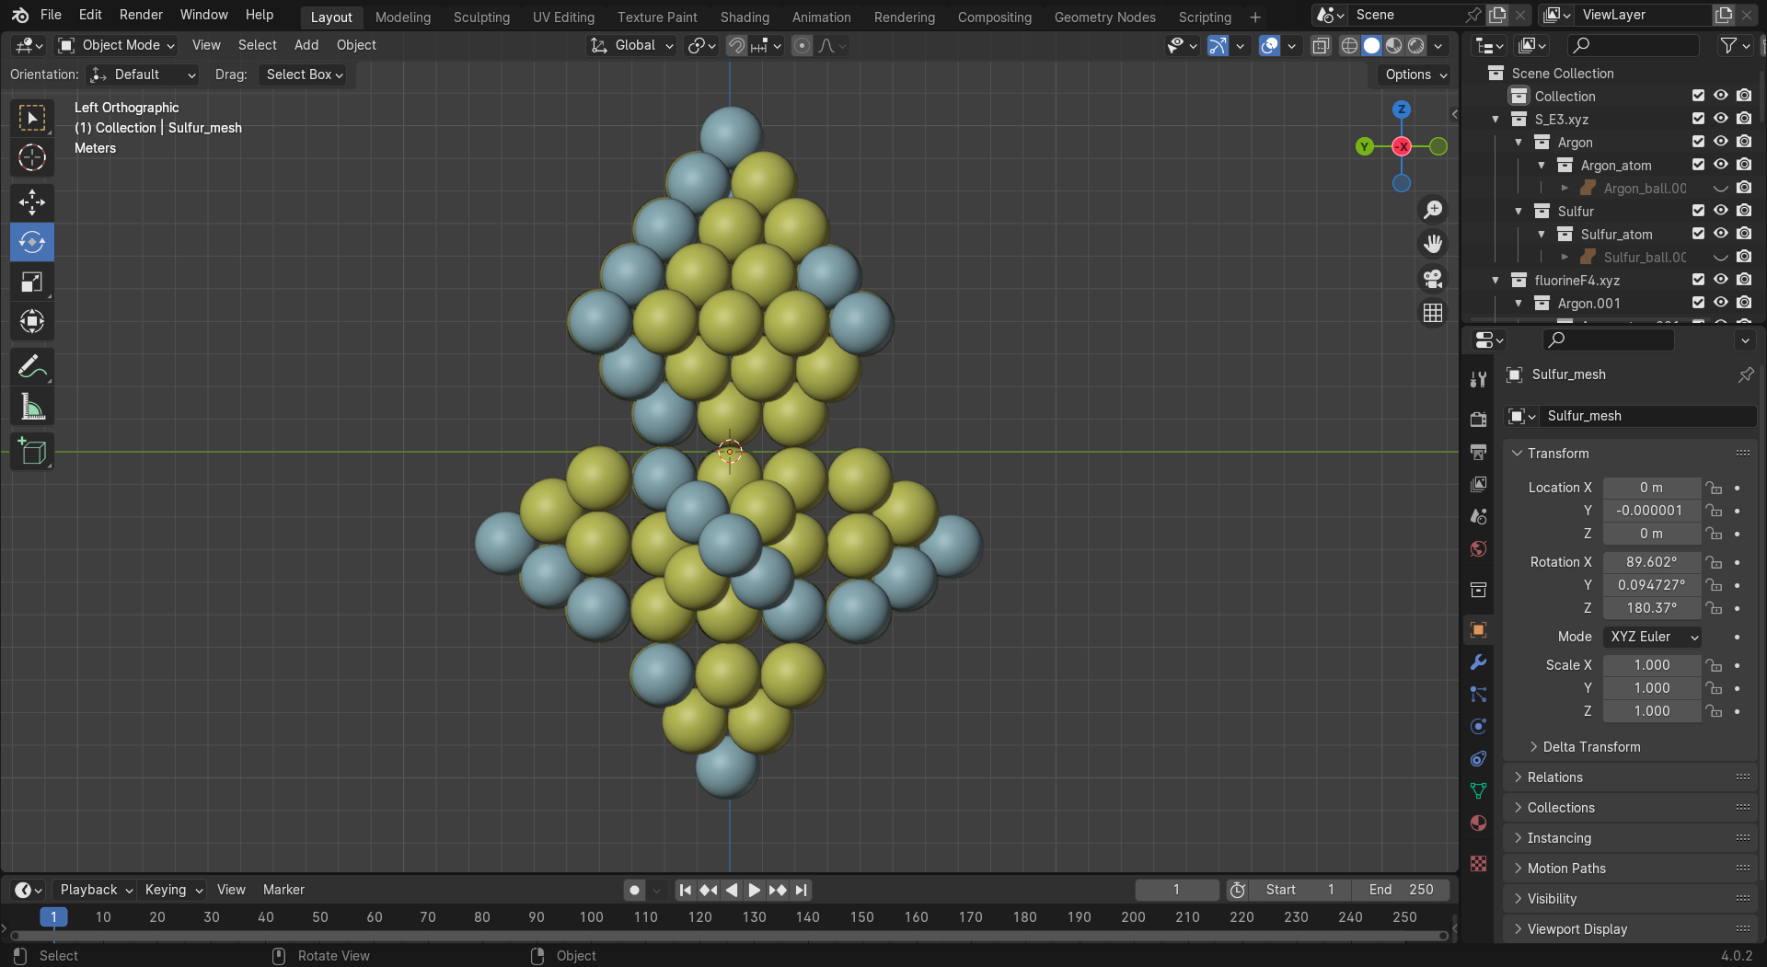Click the End frame field
The height and width of the screenshot is (967, 1767).
point(1401,890)
